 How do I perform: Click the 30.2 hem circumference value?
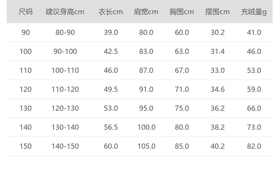pos(218,32)
